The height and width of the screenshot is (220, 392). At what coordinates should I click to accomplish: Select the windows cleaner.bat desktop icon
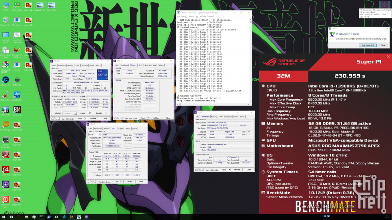(17, 37)
